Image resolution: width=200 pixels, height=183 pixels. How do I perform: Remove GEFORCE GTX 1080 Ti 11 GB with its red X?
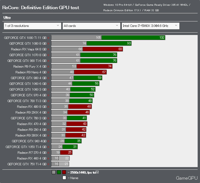[x=49, y=38]
